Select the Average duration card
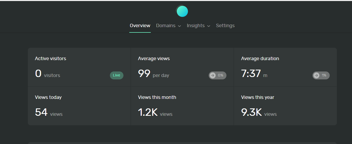Viewport: 352px width, 144px height. tap(285, 67)
